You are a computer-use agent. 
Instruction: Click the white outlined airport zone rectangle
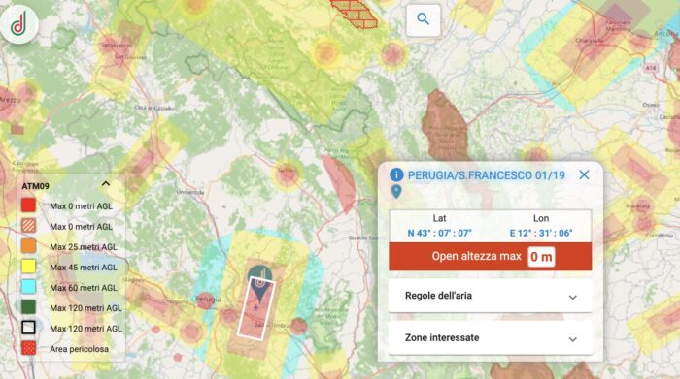pos(256,308)
